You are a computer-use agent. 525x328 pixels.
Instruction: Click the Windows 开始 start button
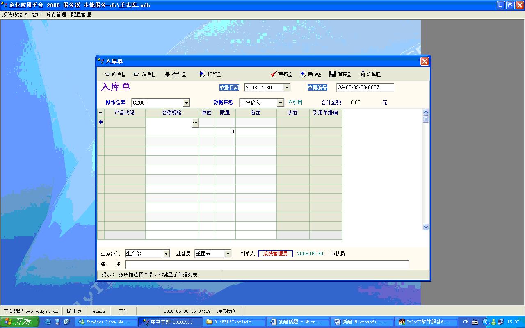[19, 322]
